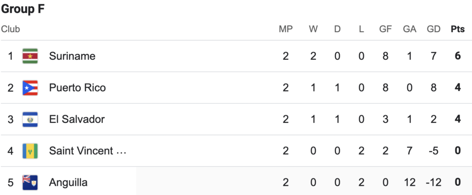This screenshot has width=472, height=195.
Task: Click the Saint Vincent flag icon
Action: (30, 151)
